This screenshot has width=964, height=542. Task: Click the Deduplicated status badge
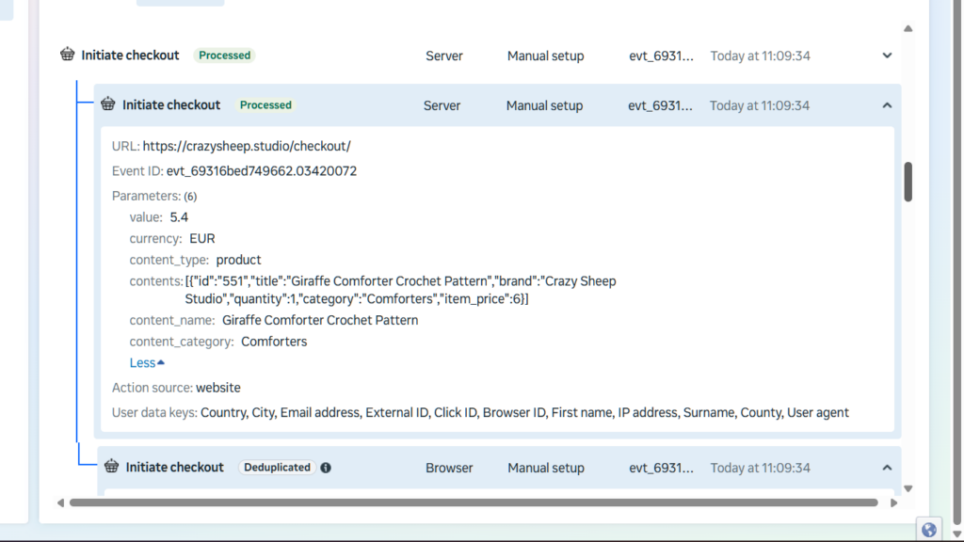point(277,468)
